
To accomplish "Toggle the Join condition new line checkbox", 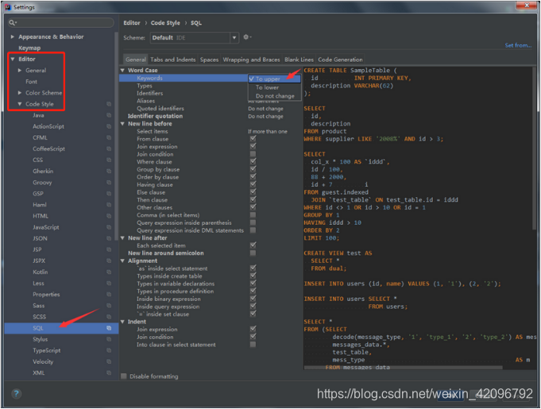I will pyautogui.click(x=253, y=154).
